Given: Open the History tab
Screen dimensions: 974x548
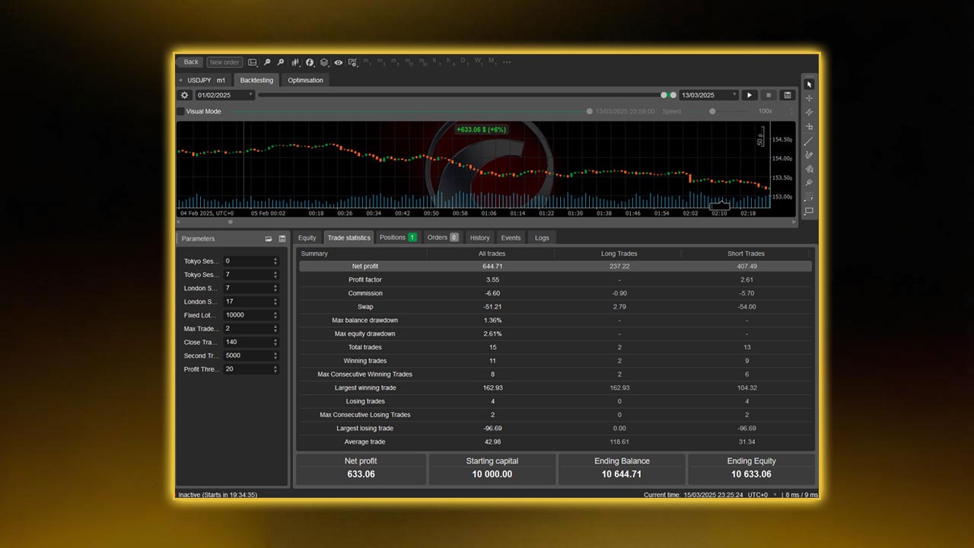Looking at the screenshot, I should click(479, 237).
